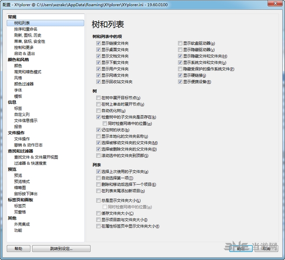Toggle 显示便携设备 checkbox
The image size is (285, 260).
tap(180, 82)
